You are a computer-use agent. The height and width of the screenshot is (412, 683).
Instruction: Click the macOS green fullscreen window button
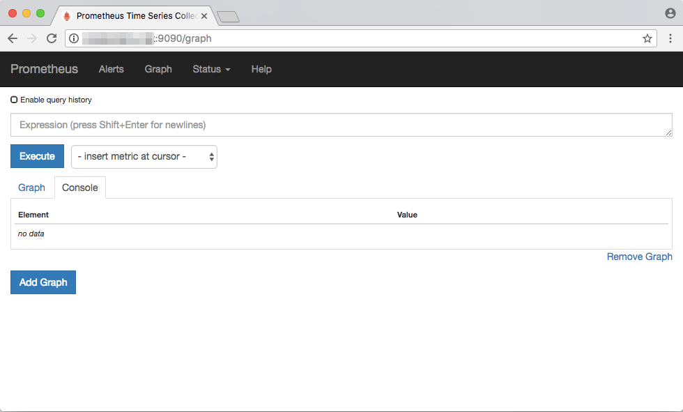40,13
